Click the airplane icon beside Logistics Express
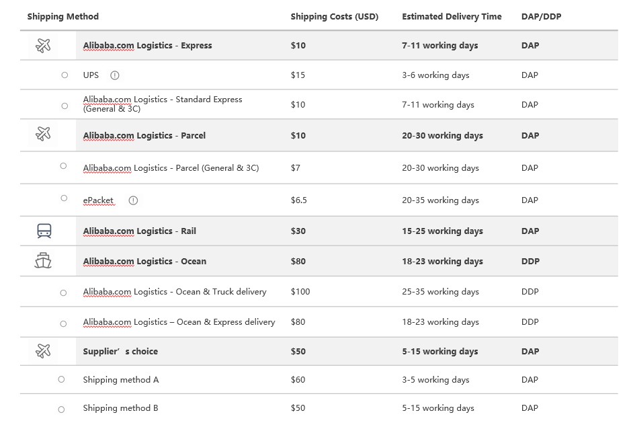This screenshot has height=425, width=629. [43, 45]
